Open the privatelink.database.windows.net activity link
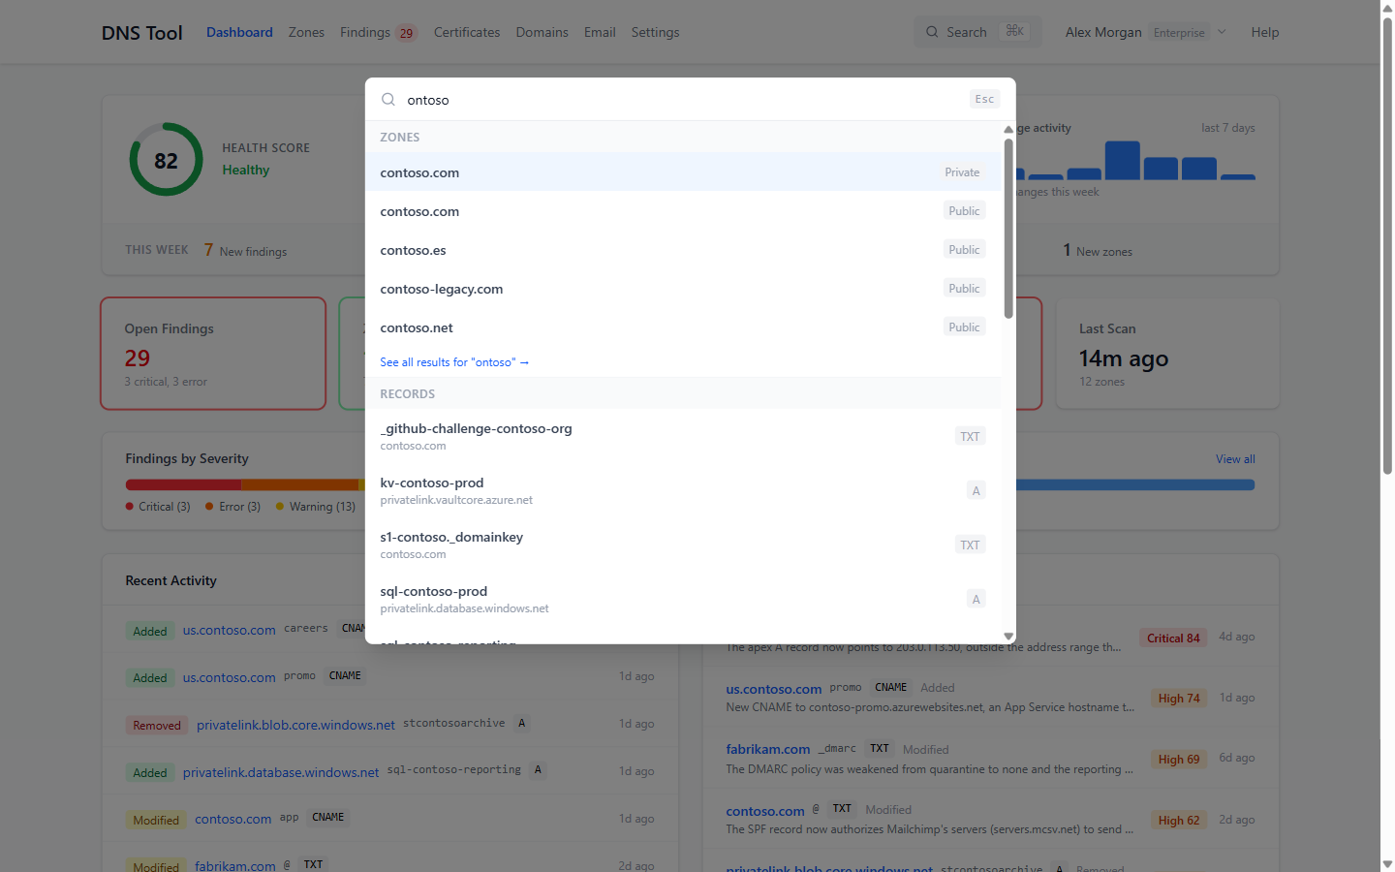Screen dimensions: 1395x872 tap(281, 772)
